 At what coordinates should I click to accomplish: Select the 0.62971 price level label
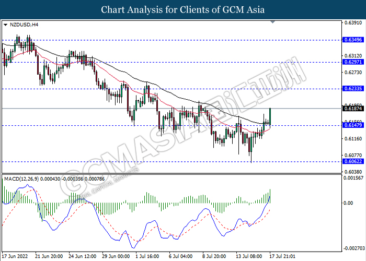[353, 62]
